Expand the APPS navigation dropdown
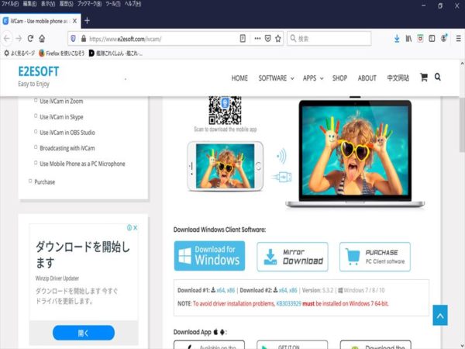The image size is (465, 349). point(313,78)
